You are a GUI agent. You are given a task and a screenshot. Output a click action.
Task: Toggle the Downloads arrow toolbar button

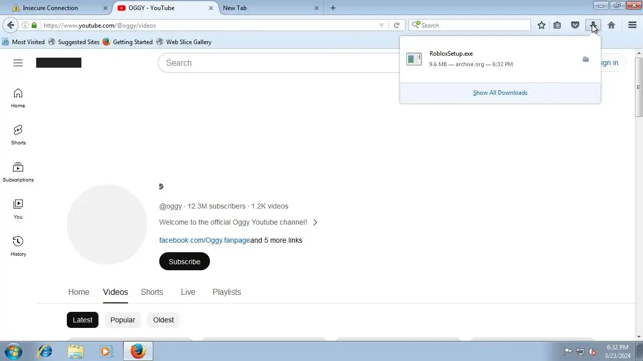[x=593, y=25]
